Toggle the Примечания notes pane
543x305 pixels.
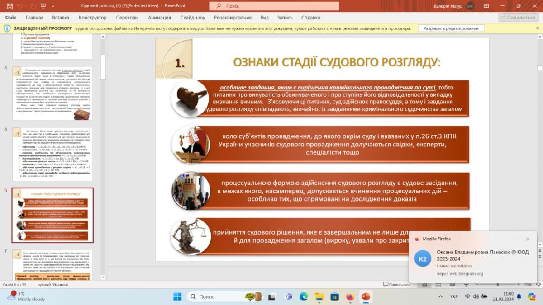coord(397,285)
